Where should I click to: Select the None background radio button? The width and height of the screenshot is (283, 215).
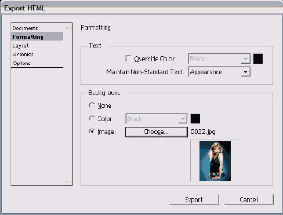(x=92, y=105)
